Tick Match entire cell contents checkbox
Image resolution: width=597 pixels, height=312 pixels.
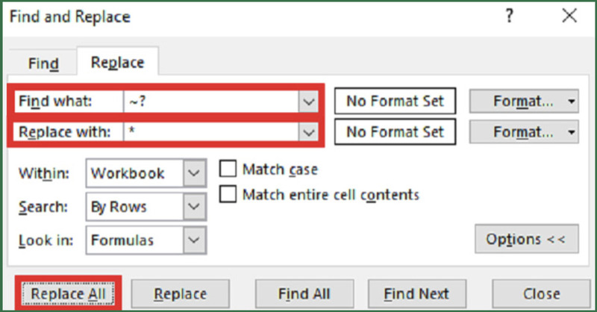[x=228, y=195]
